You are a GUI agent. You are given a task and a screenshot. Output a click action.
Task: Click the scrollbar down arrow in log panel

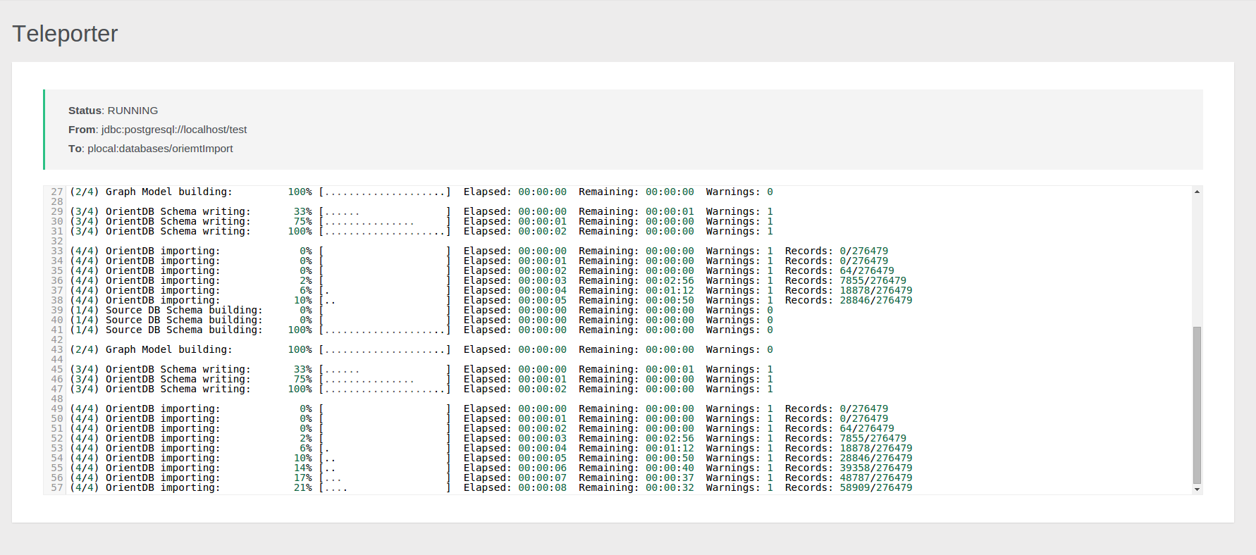coord(1197,489)
